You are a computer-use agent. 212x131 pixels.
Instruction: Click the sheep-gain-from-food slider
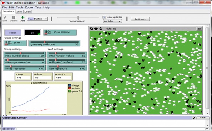[x=24, y=61]
